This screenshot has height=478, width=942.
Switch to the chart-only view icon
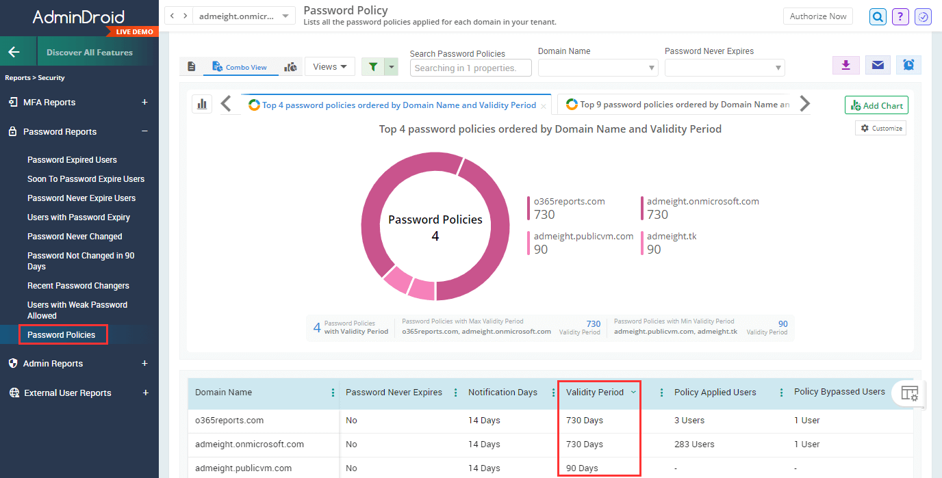(290, 66)
